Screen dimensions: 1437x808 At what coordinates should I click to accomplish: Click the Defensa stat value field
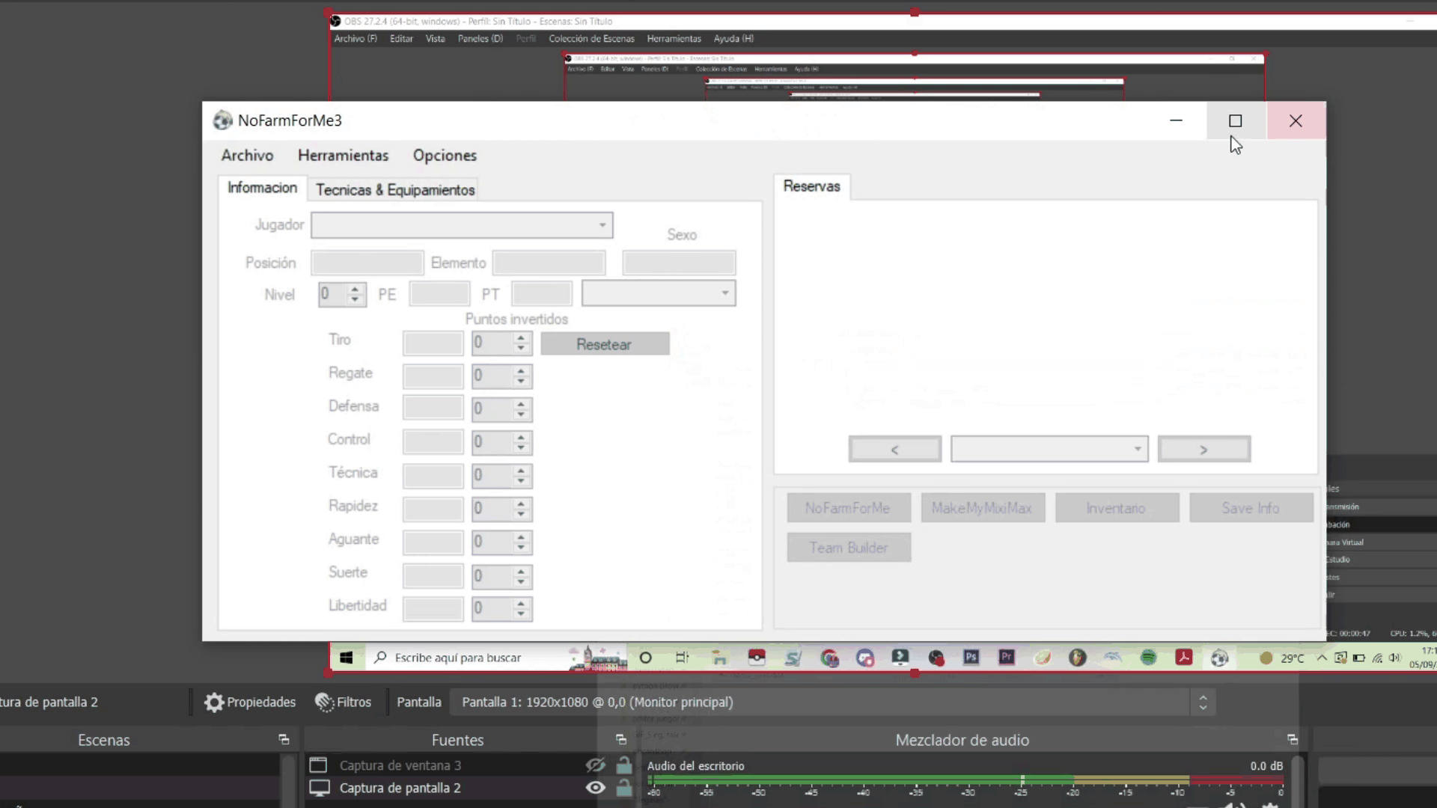point(433,408)
